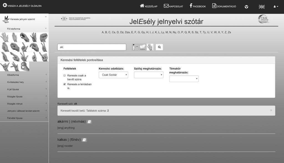Image resolution: width=284 pixels, height=163 pixels.
Task: Uncheck 'Keresés a leírásban is' checkbox
Action: (x=64, y=84)
